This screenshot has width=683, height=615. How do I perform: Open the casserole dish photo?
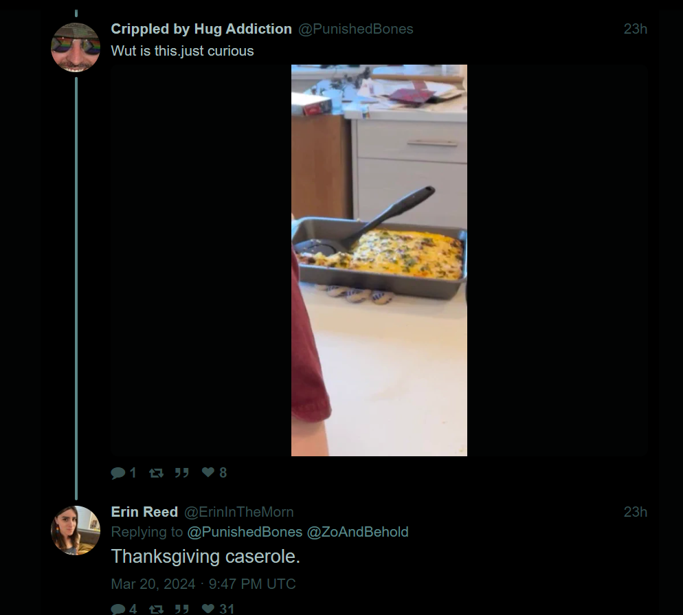click(x=379, y=260)
